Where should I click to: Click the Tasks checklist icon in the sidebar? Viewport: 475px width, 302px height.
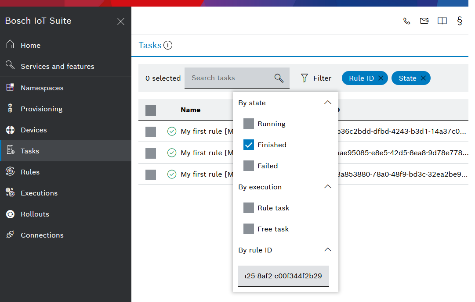click(11, 150)
